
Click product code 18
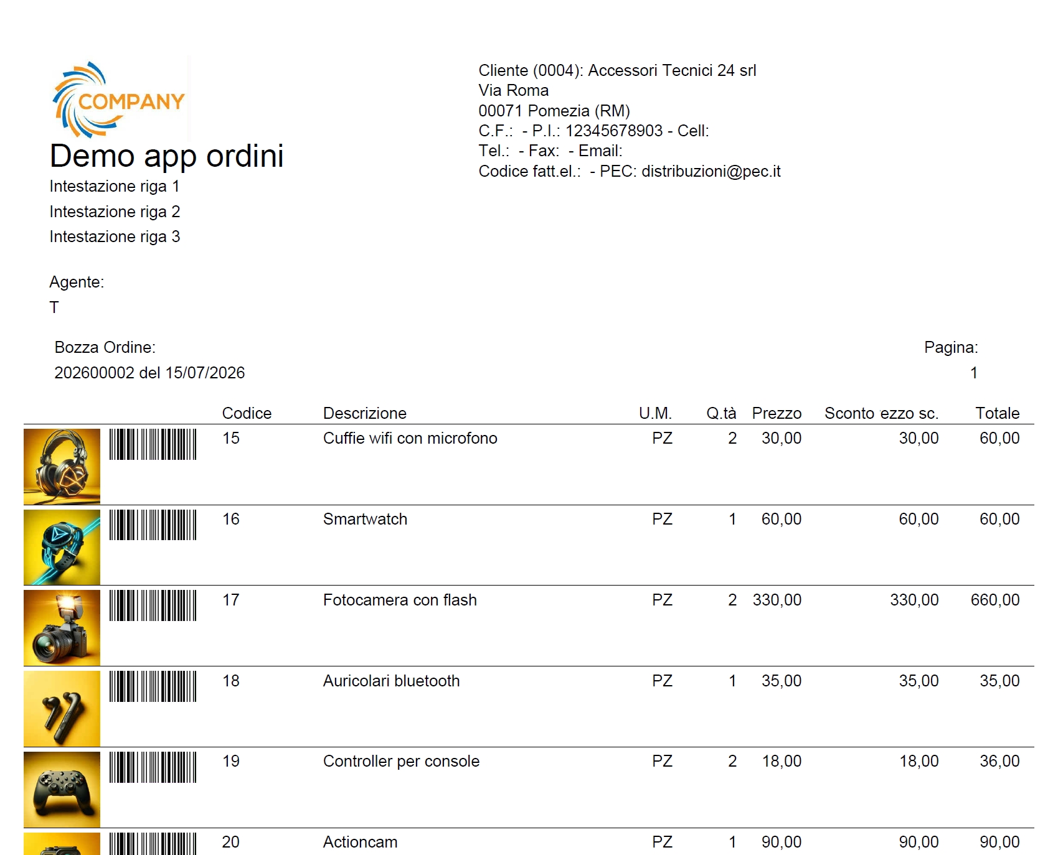231,681
